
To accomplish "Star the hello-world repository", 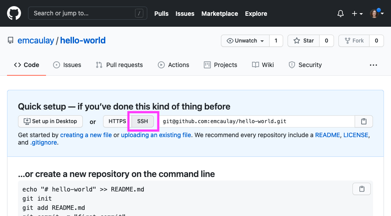I will (x=303, y=41).
